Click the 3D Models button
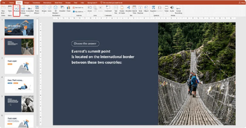This screenshot has width=246, height=128. click(x=55, y=10)
